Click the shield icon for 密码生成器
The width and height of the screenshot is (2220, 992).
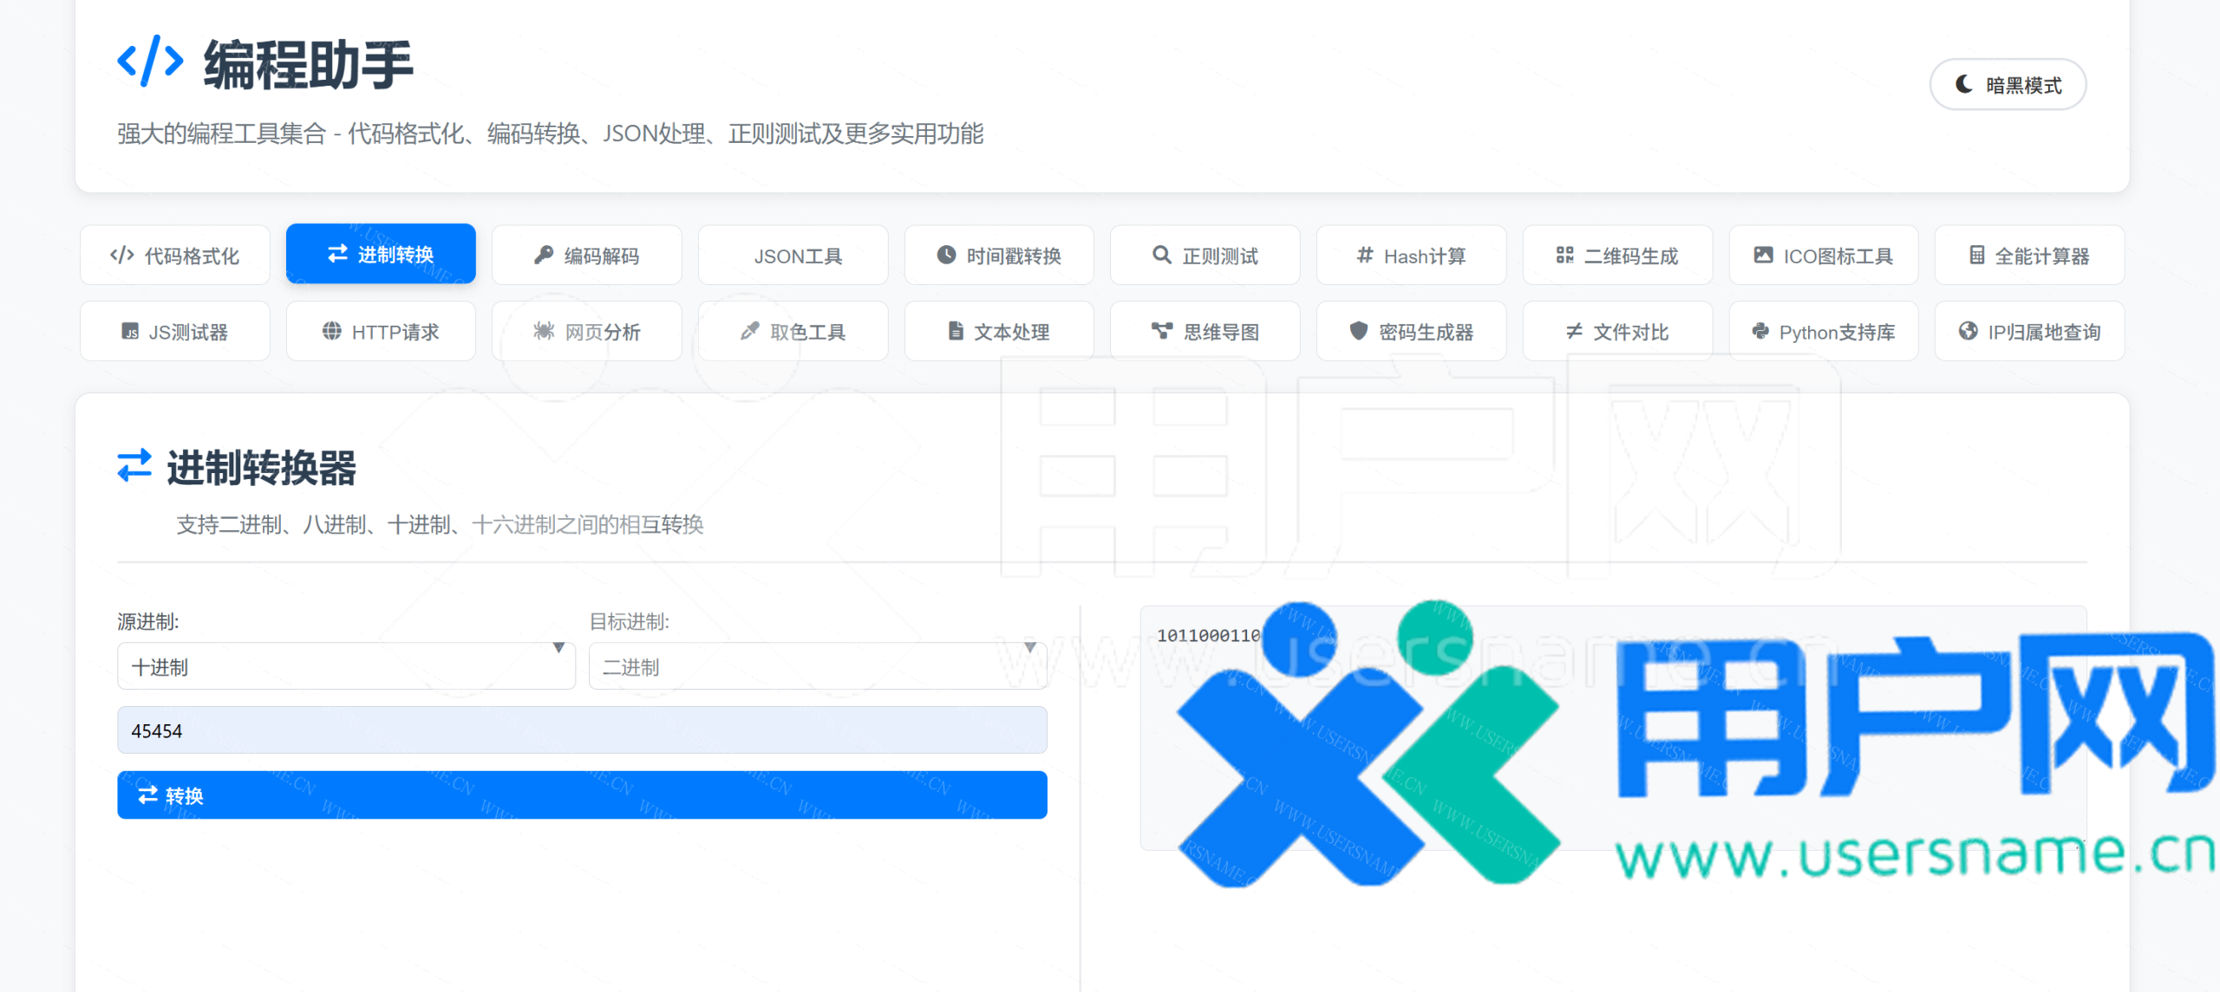point(1358,331)
